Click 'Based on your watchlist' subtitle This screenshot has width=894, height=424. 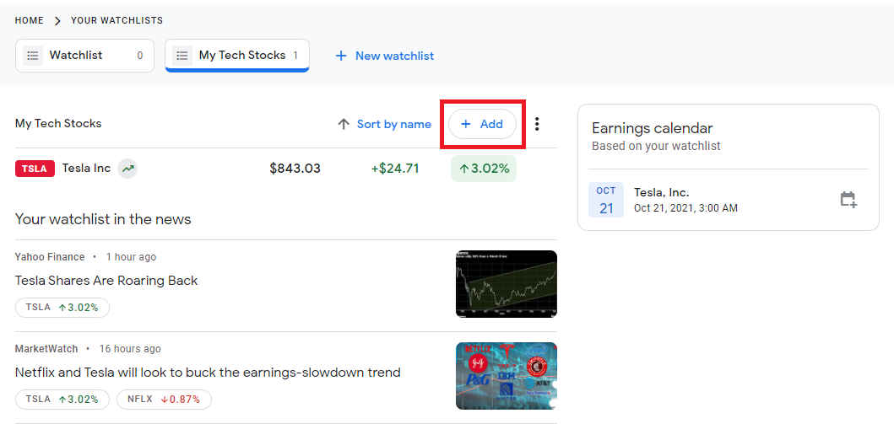click(656, 147)
